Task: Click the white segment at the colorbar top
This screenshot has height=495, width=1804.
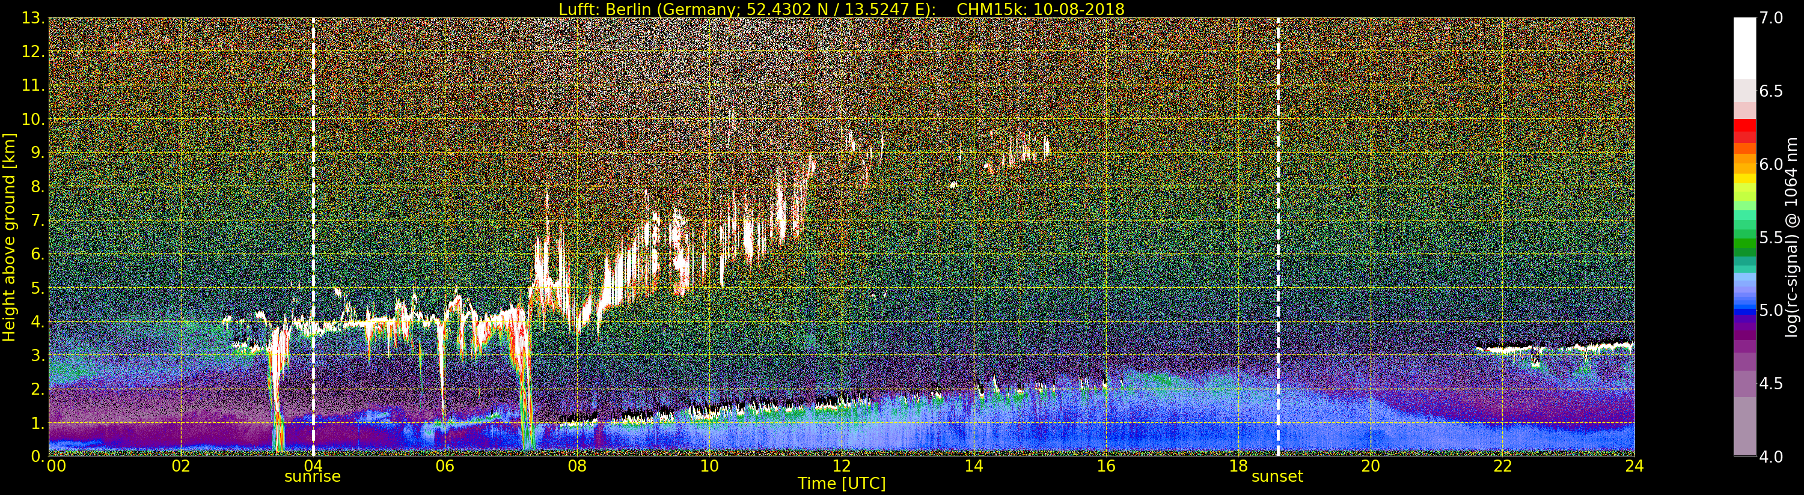Action: (1744, 47)
